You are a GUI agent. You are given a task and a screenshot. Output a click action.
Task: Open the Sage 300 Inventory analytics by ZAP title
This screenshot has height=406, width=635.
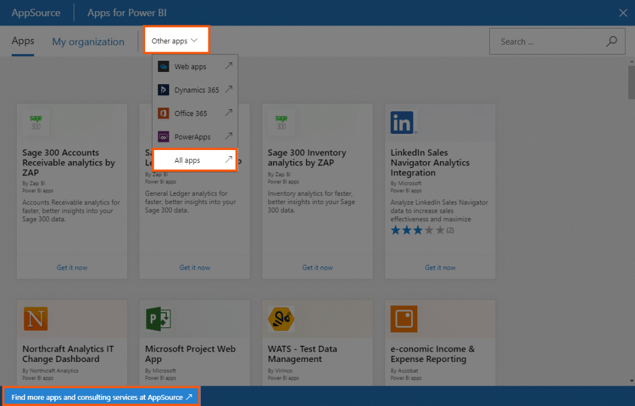pyautogui.click(x=307, y=158)
